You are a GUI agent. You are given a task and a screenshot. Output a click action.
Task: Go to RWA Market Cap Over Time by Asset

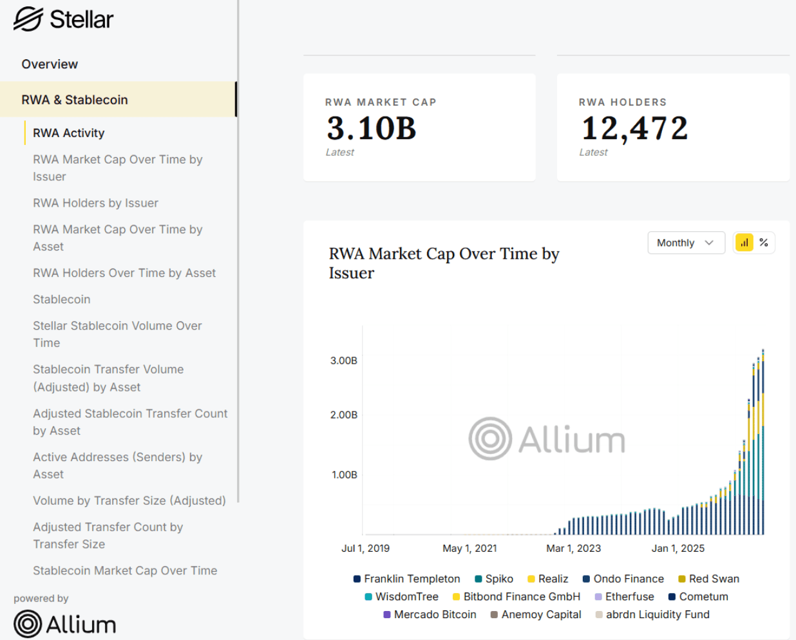pyautogui.click(x=118, y=238)
